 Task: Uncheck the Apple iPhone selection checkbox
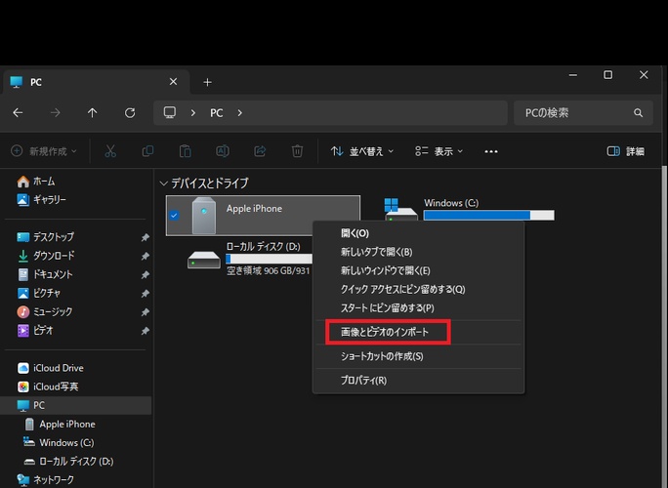(x=174, y=216)
